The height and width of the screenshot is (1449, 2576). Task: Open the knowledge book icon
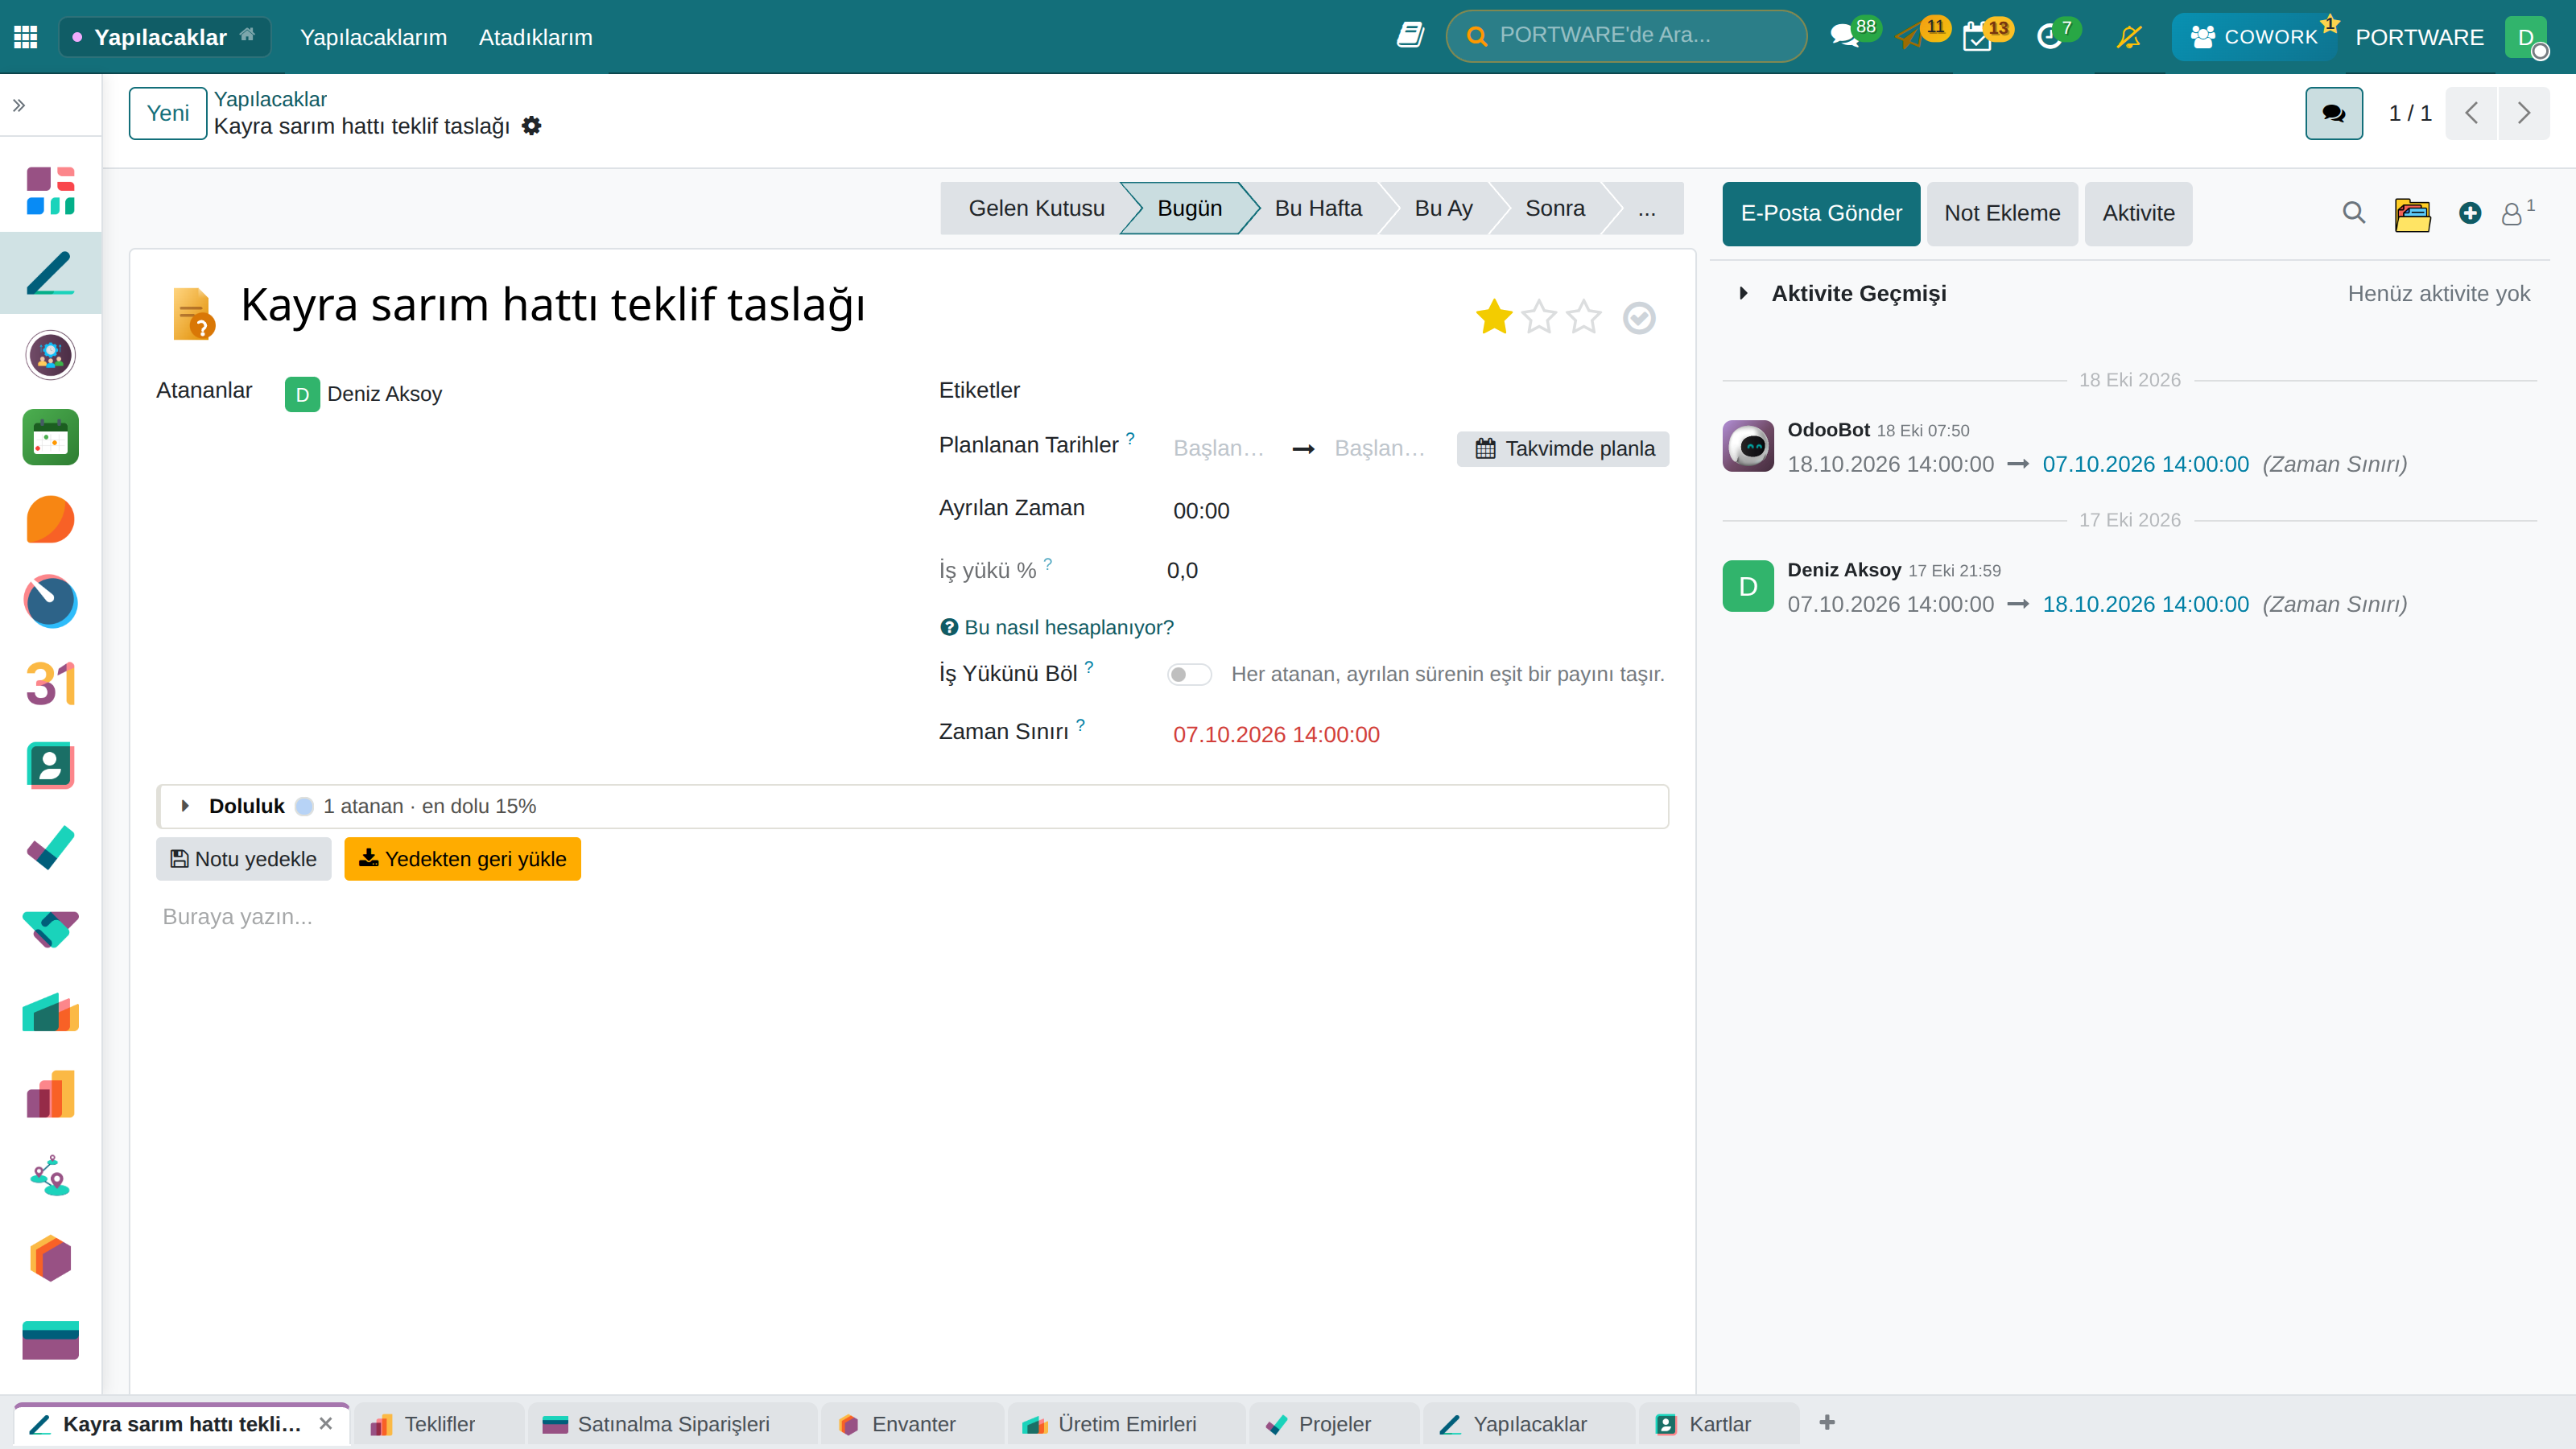coord(1410,36)
